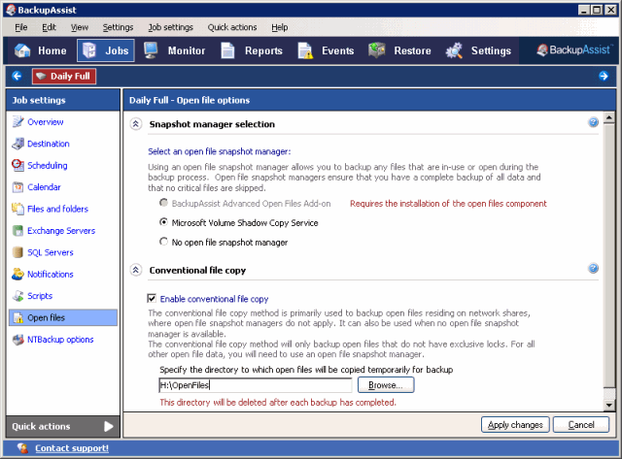Select BackupAssist Advanced Open Files Add-on radio
This screenshot has width=622, height=459.
pos(163,203)
